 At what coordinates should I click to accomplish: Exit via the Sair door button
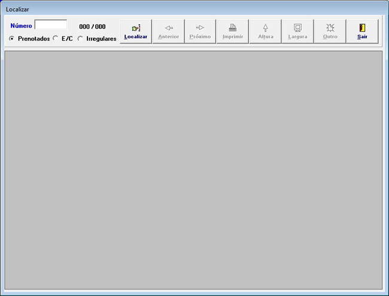click(x=363, y=32)
